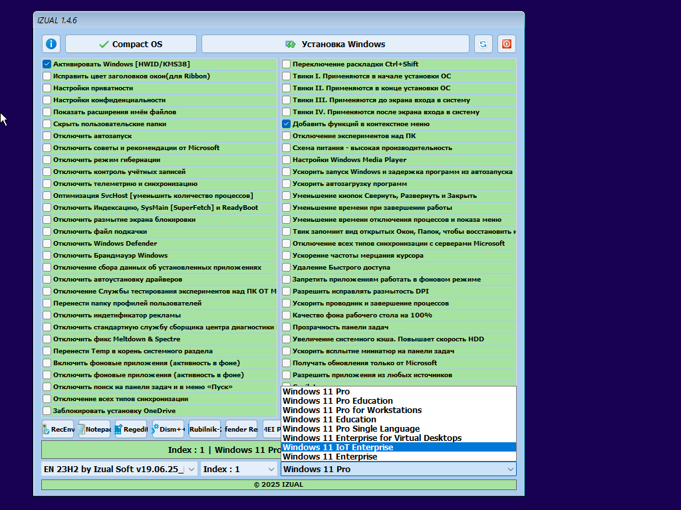Open the Index : 1 dropdown

point(239,469)
